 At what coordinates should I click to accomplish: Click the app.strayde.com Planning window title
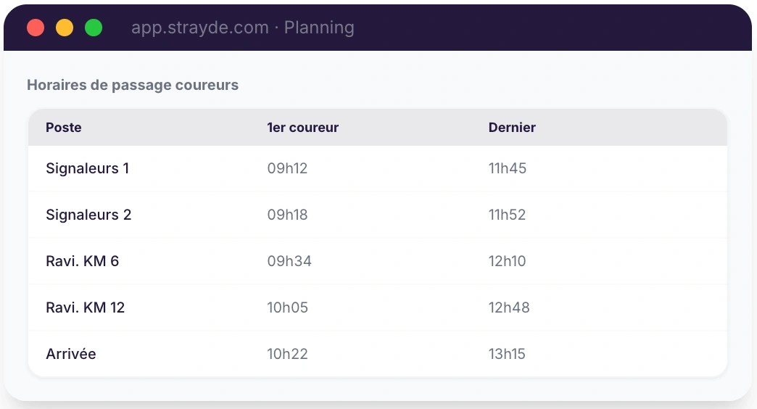pyautogui.click(x=242, y=28)
